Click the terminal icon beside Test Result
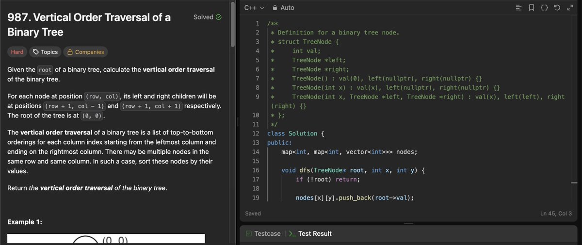 pos(292,234)
